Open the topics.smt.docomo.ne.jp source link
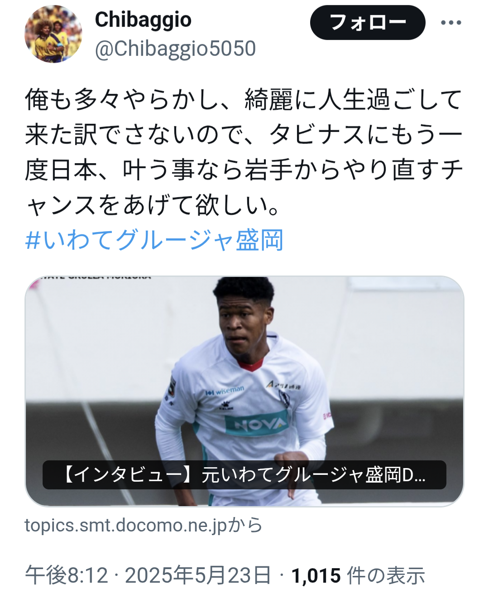 [x=144, y=526]
